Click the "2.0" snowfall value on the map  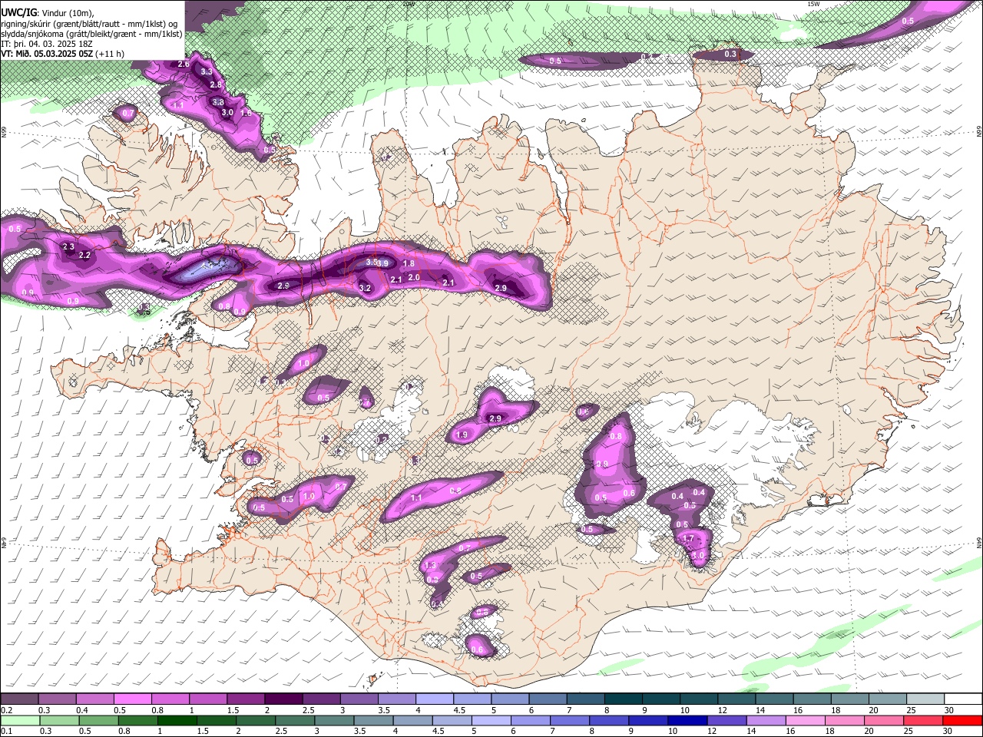click(x=414, y=278)
